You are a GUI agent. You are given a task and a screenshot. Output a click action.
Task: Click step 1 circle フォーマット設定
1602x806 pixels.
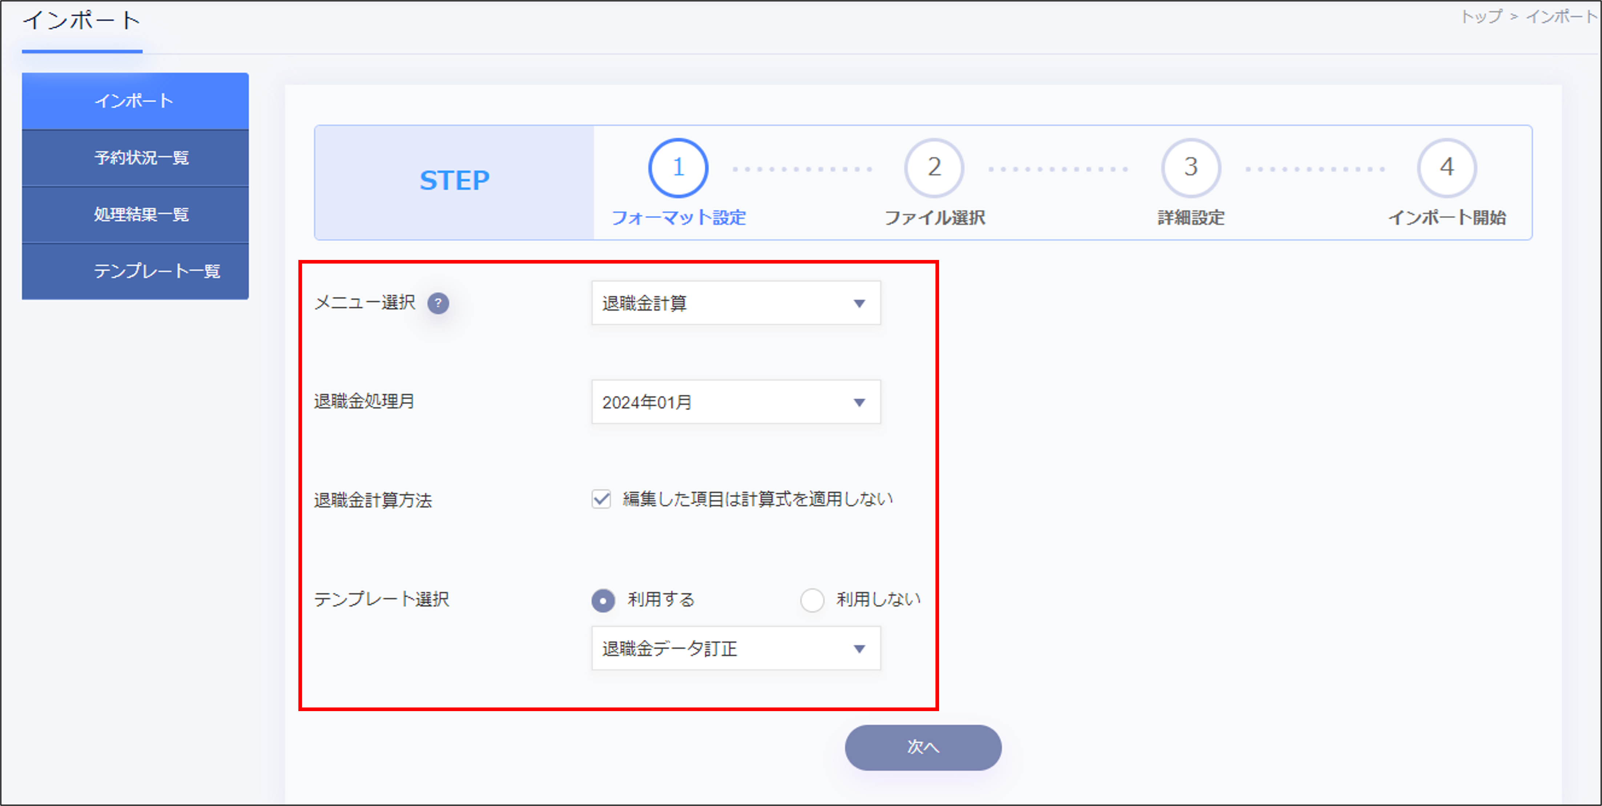(678, 168)
